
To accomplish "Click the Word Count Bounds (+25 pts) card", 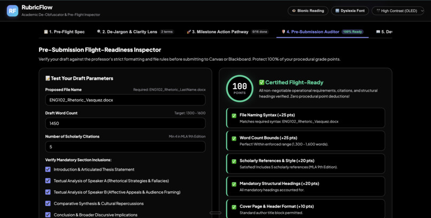I will [305, 141].
